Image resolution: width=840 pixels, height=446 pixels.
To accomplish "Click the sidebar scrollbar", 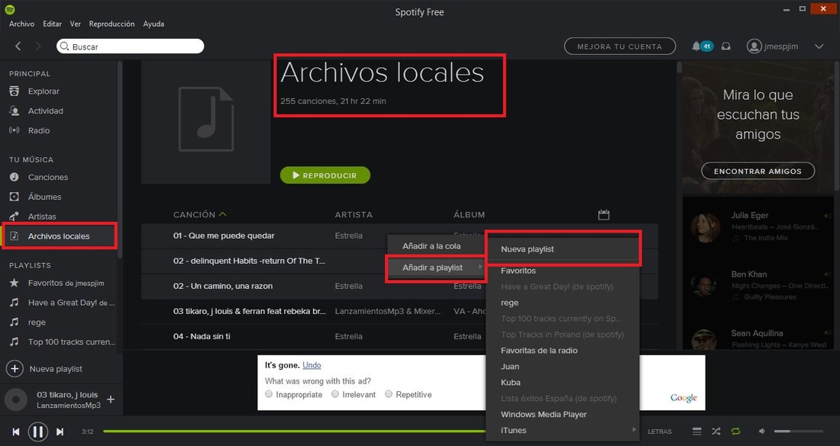I will (x=120, y=159).
